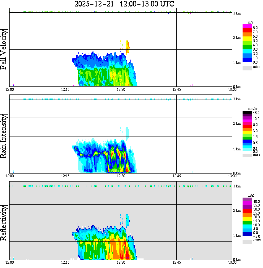Viewport: 263px width, 268px height.
Task: Click the "8.0" value in the m/s legend
Action: click(x=255, y=28)
